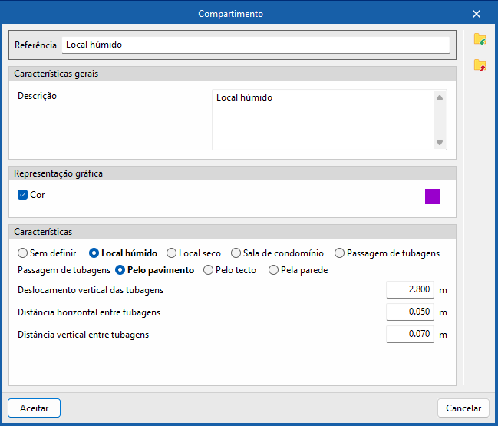Image resolution: width=498 pixels, height=426 pixels.
Task: Click the folder icon with red arrow
Action: 480,65
